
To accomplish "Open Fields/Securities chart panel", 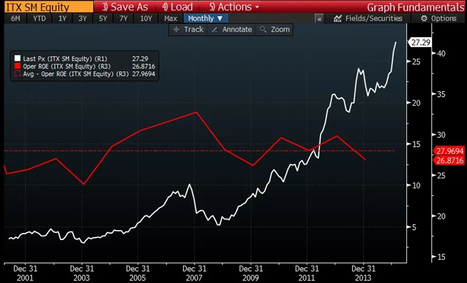I will [x=368, y=18].
